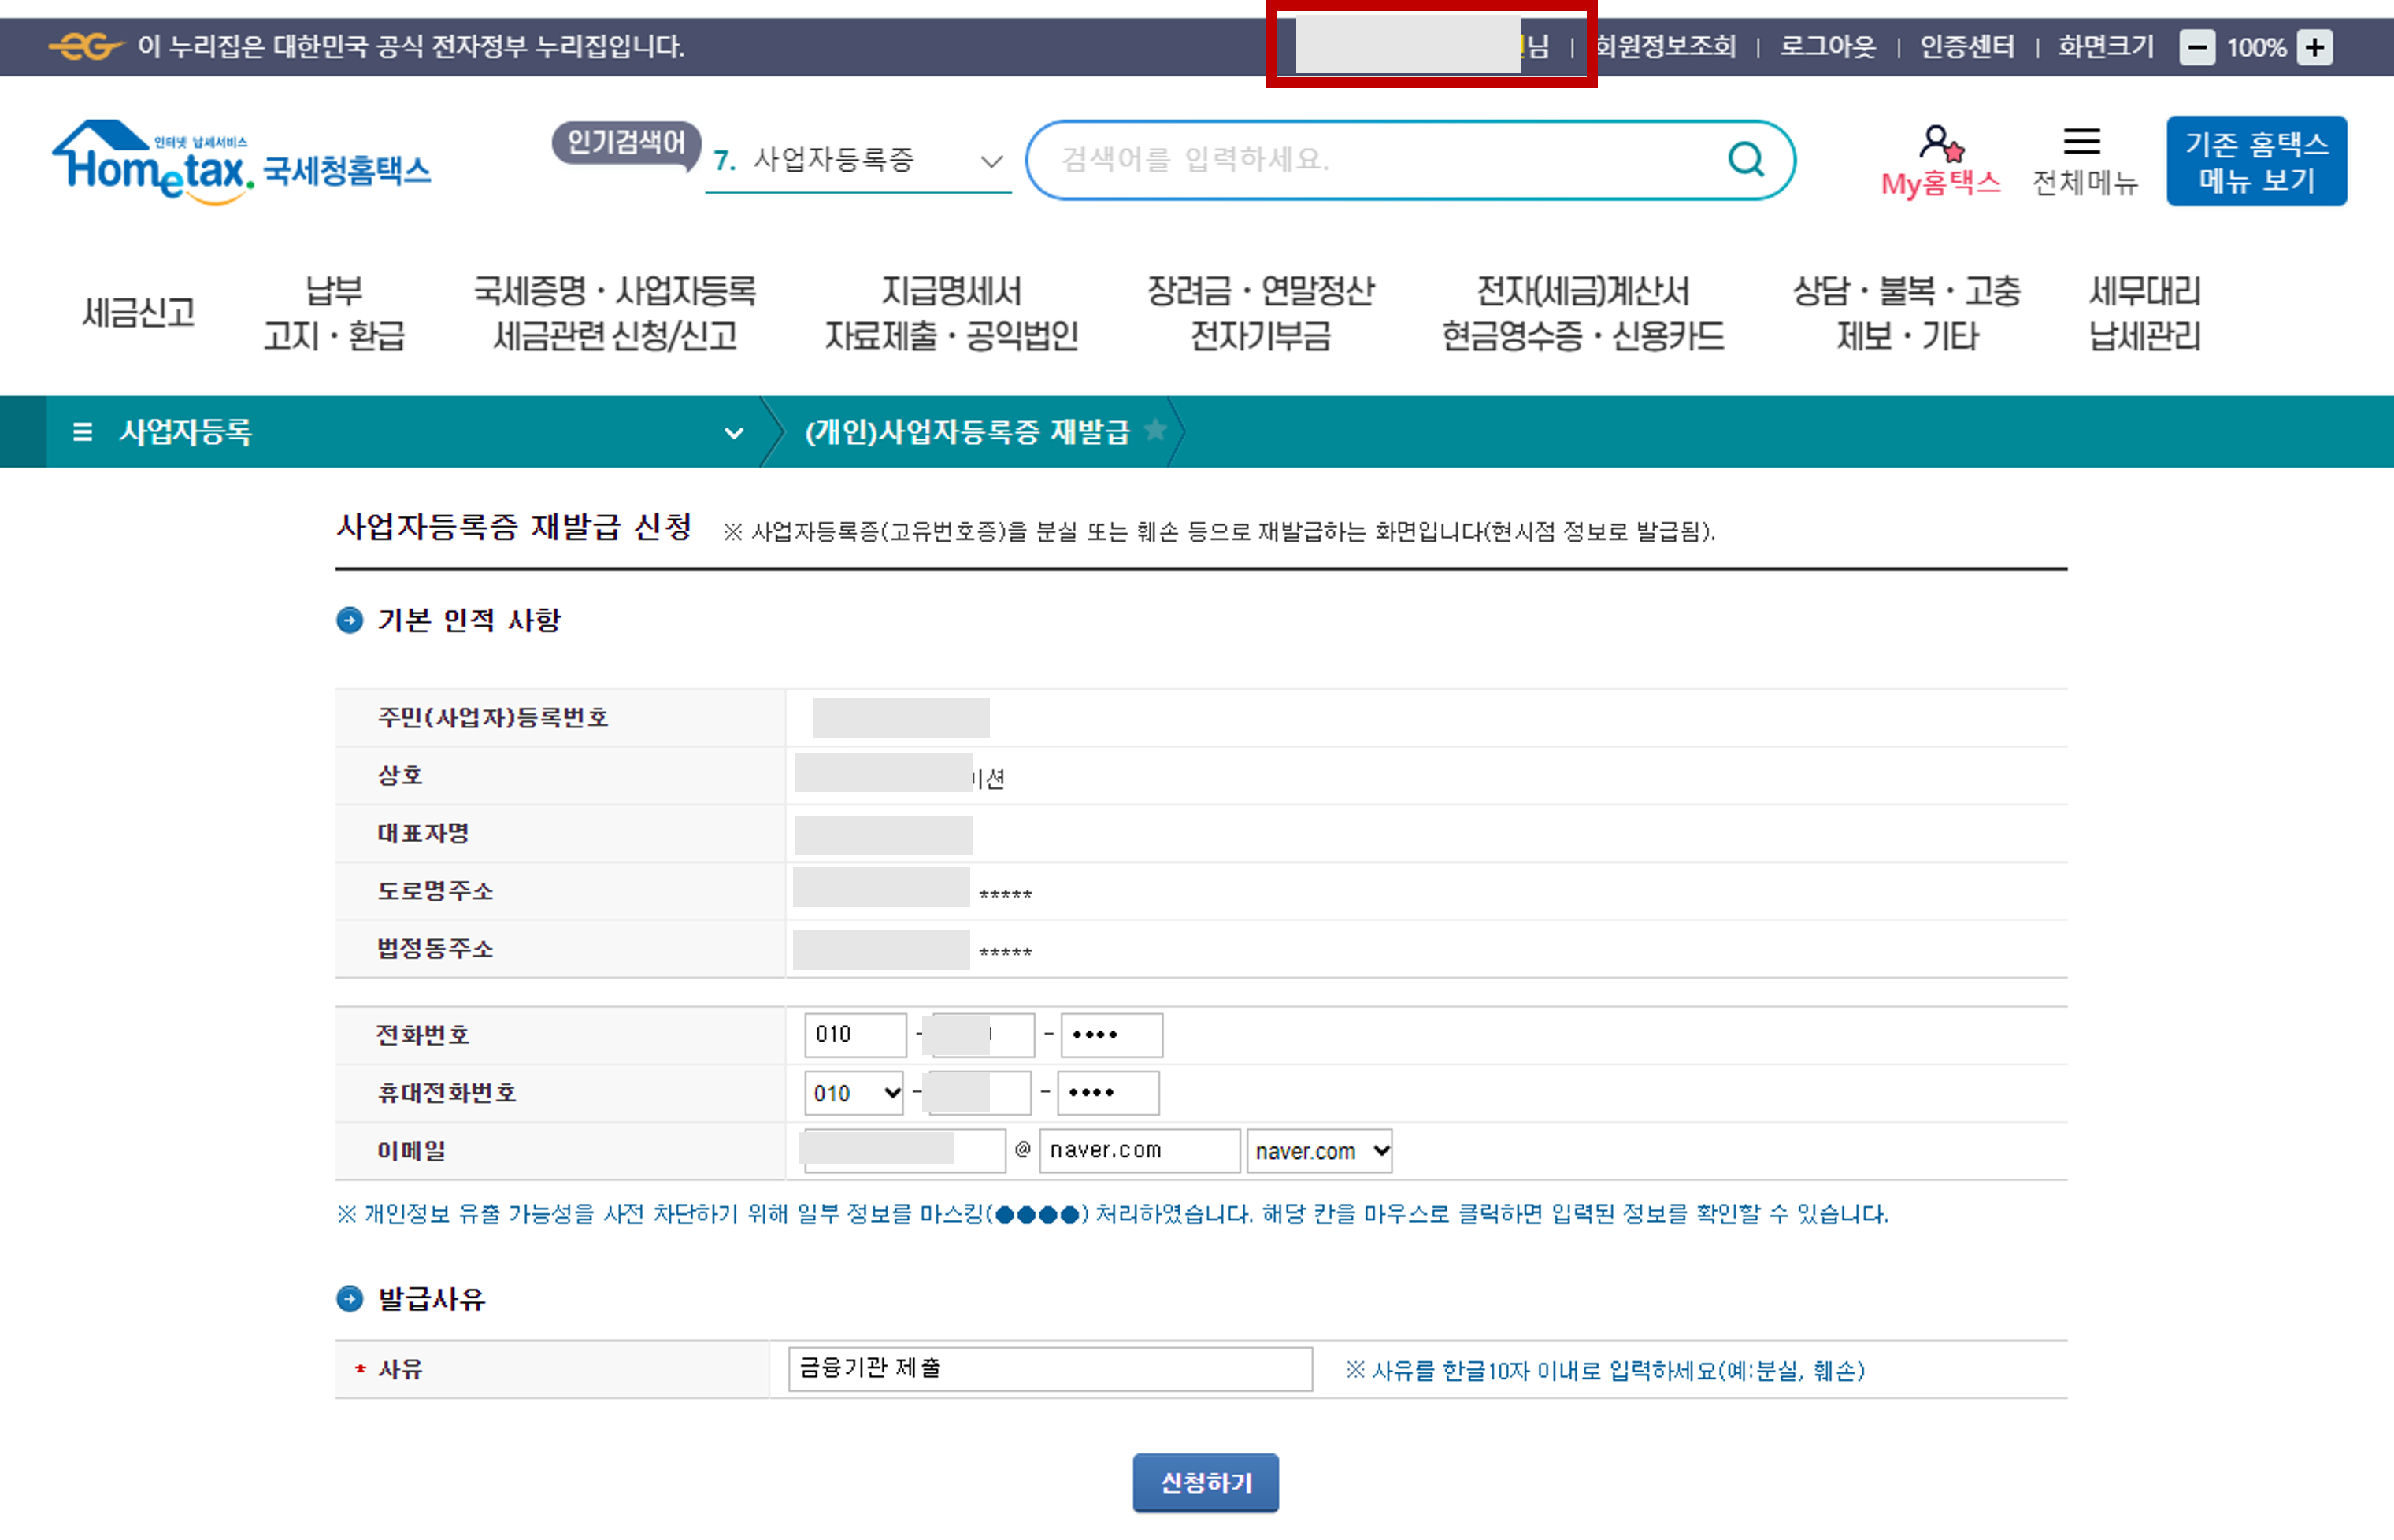Toggle favorite star next to 사업자등록증 재발급
The height and width of the screenshot is (1540, 2394).
pos(1155,430)
